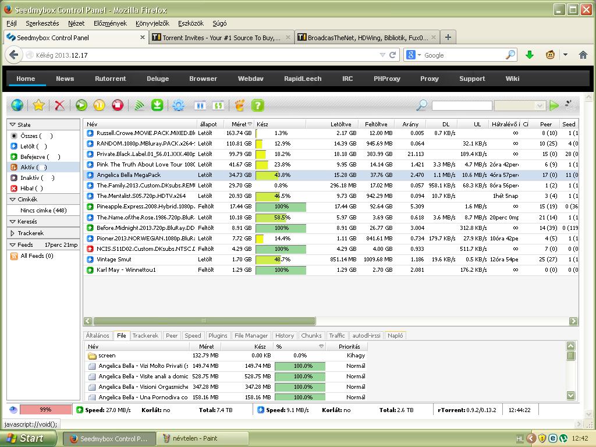
Task: Click the ruTorrent toolbar search input field
Action: coord(462,106)
